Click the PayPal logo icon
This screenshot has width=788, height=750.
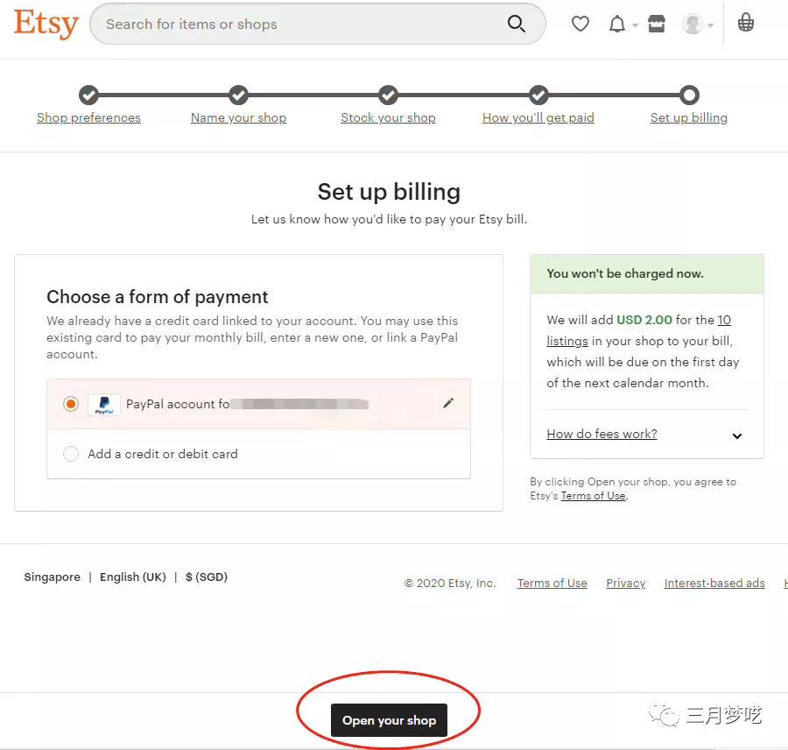pos(104,405)
